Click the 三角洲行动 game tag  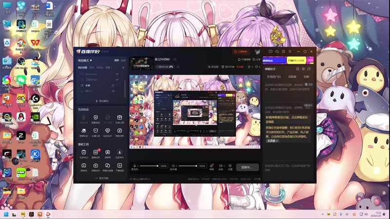tap(165, 67)
